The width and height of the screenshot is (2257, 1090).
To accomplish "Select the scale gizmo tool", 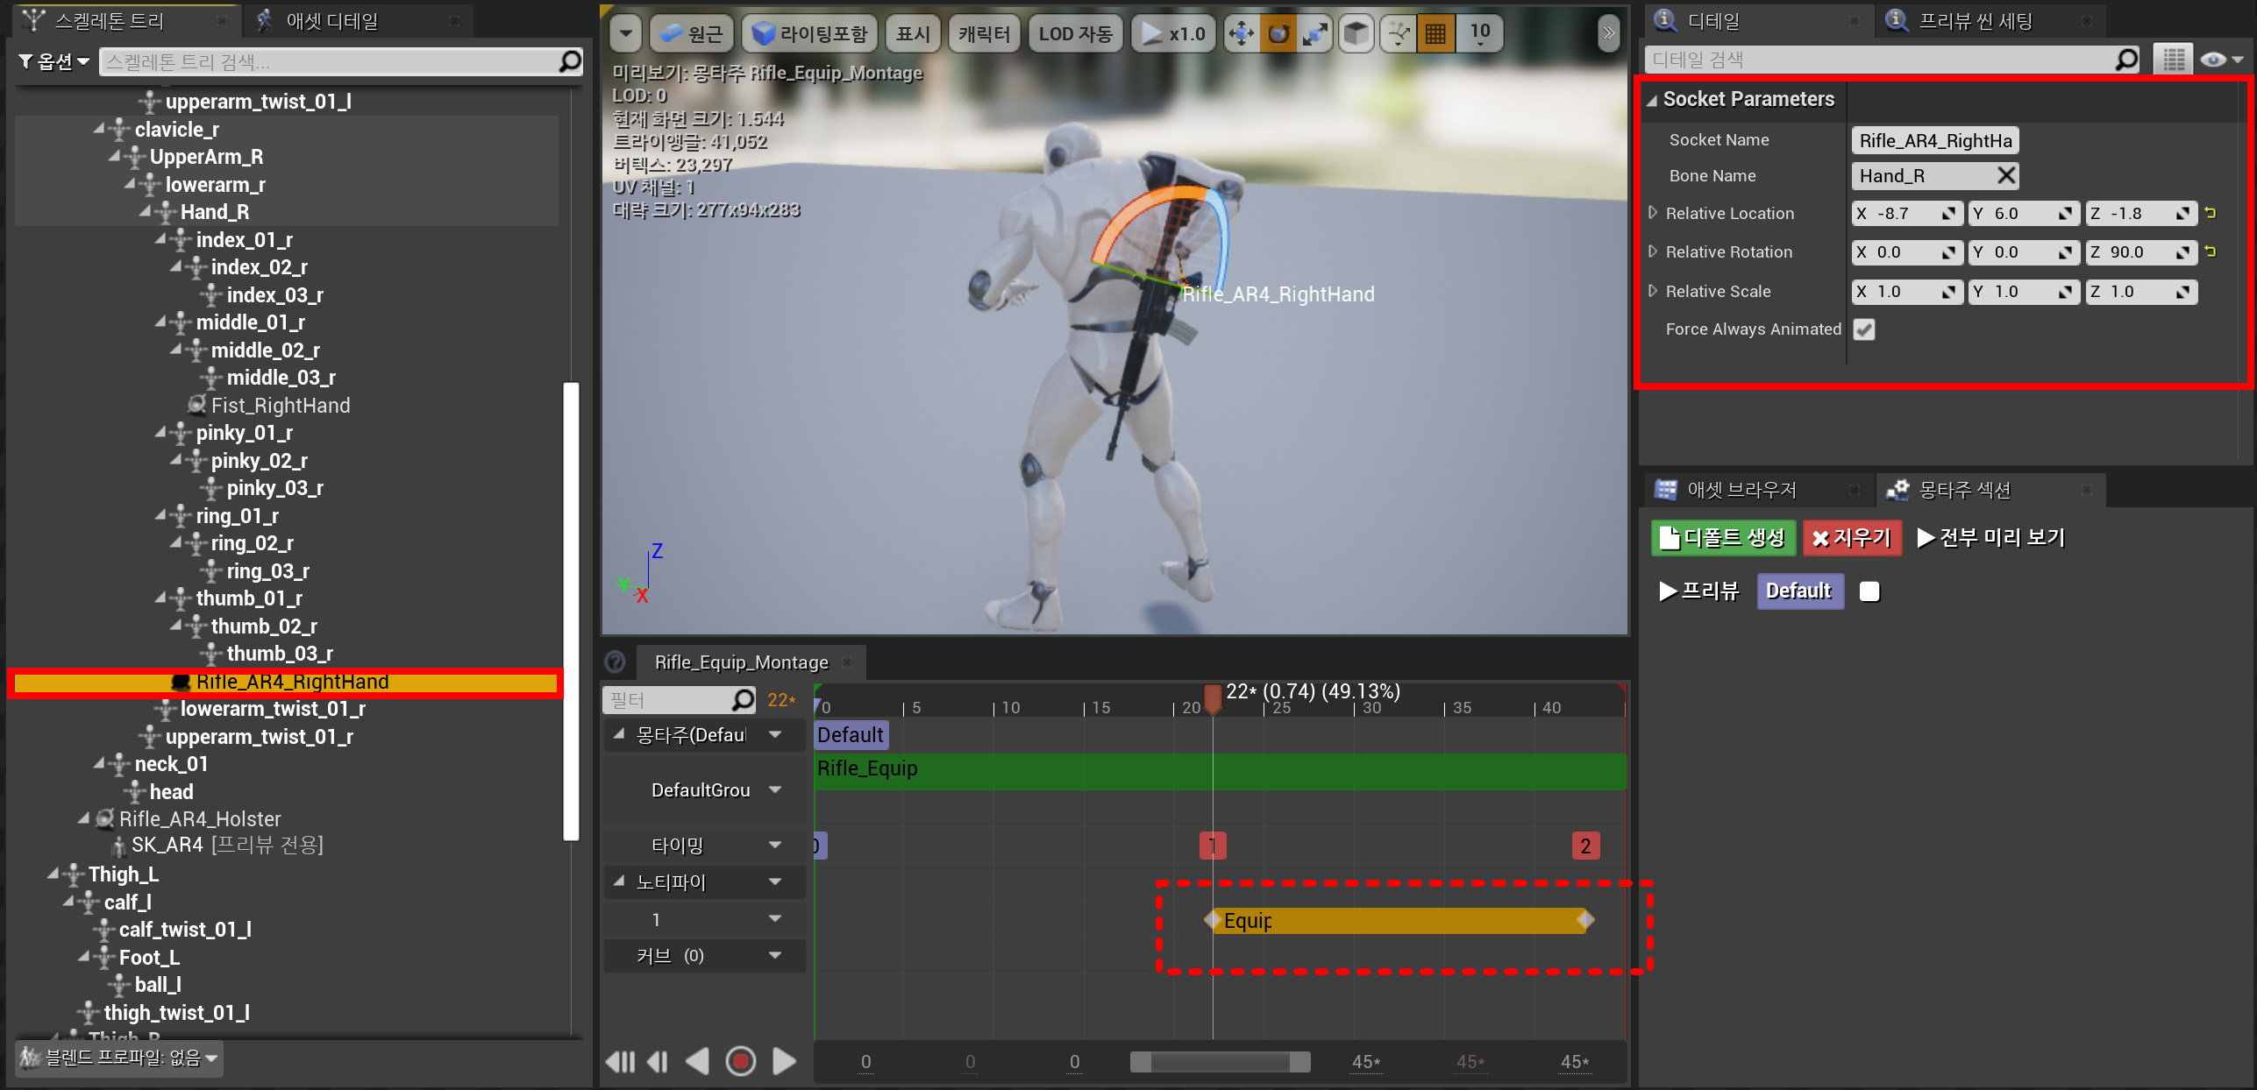I will [x=1315, y=34].
